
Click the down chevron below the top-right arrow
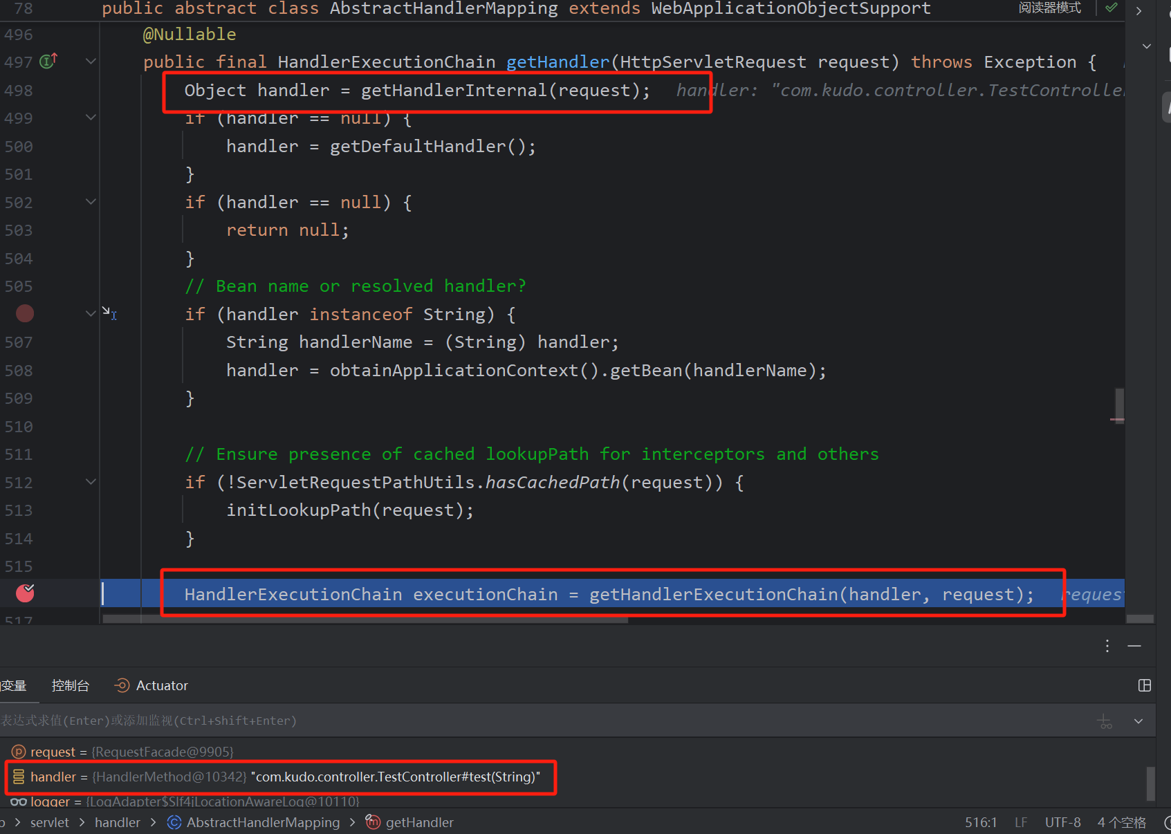[1147, 46]
